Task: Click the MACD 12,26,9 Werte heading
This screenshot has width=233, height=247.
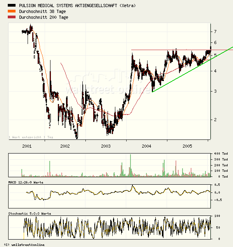Action: (26, 182)
